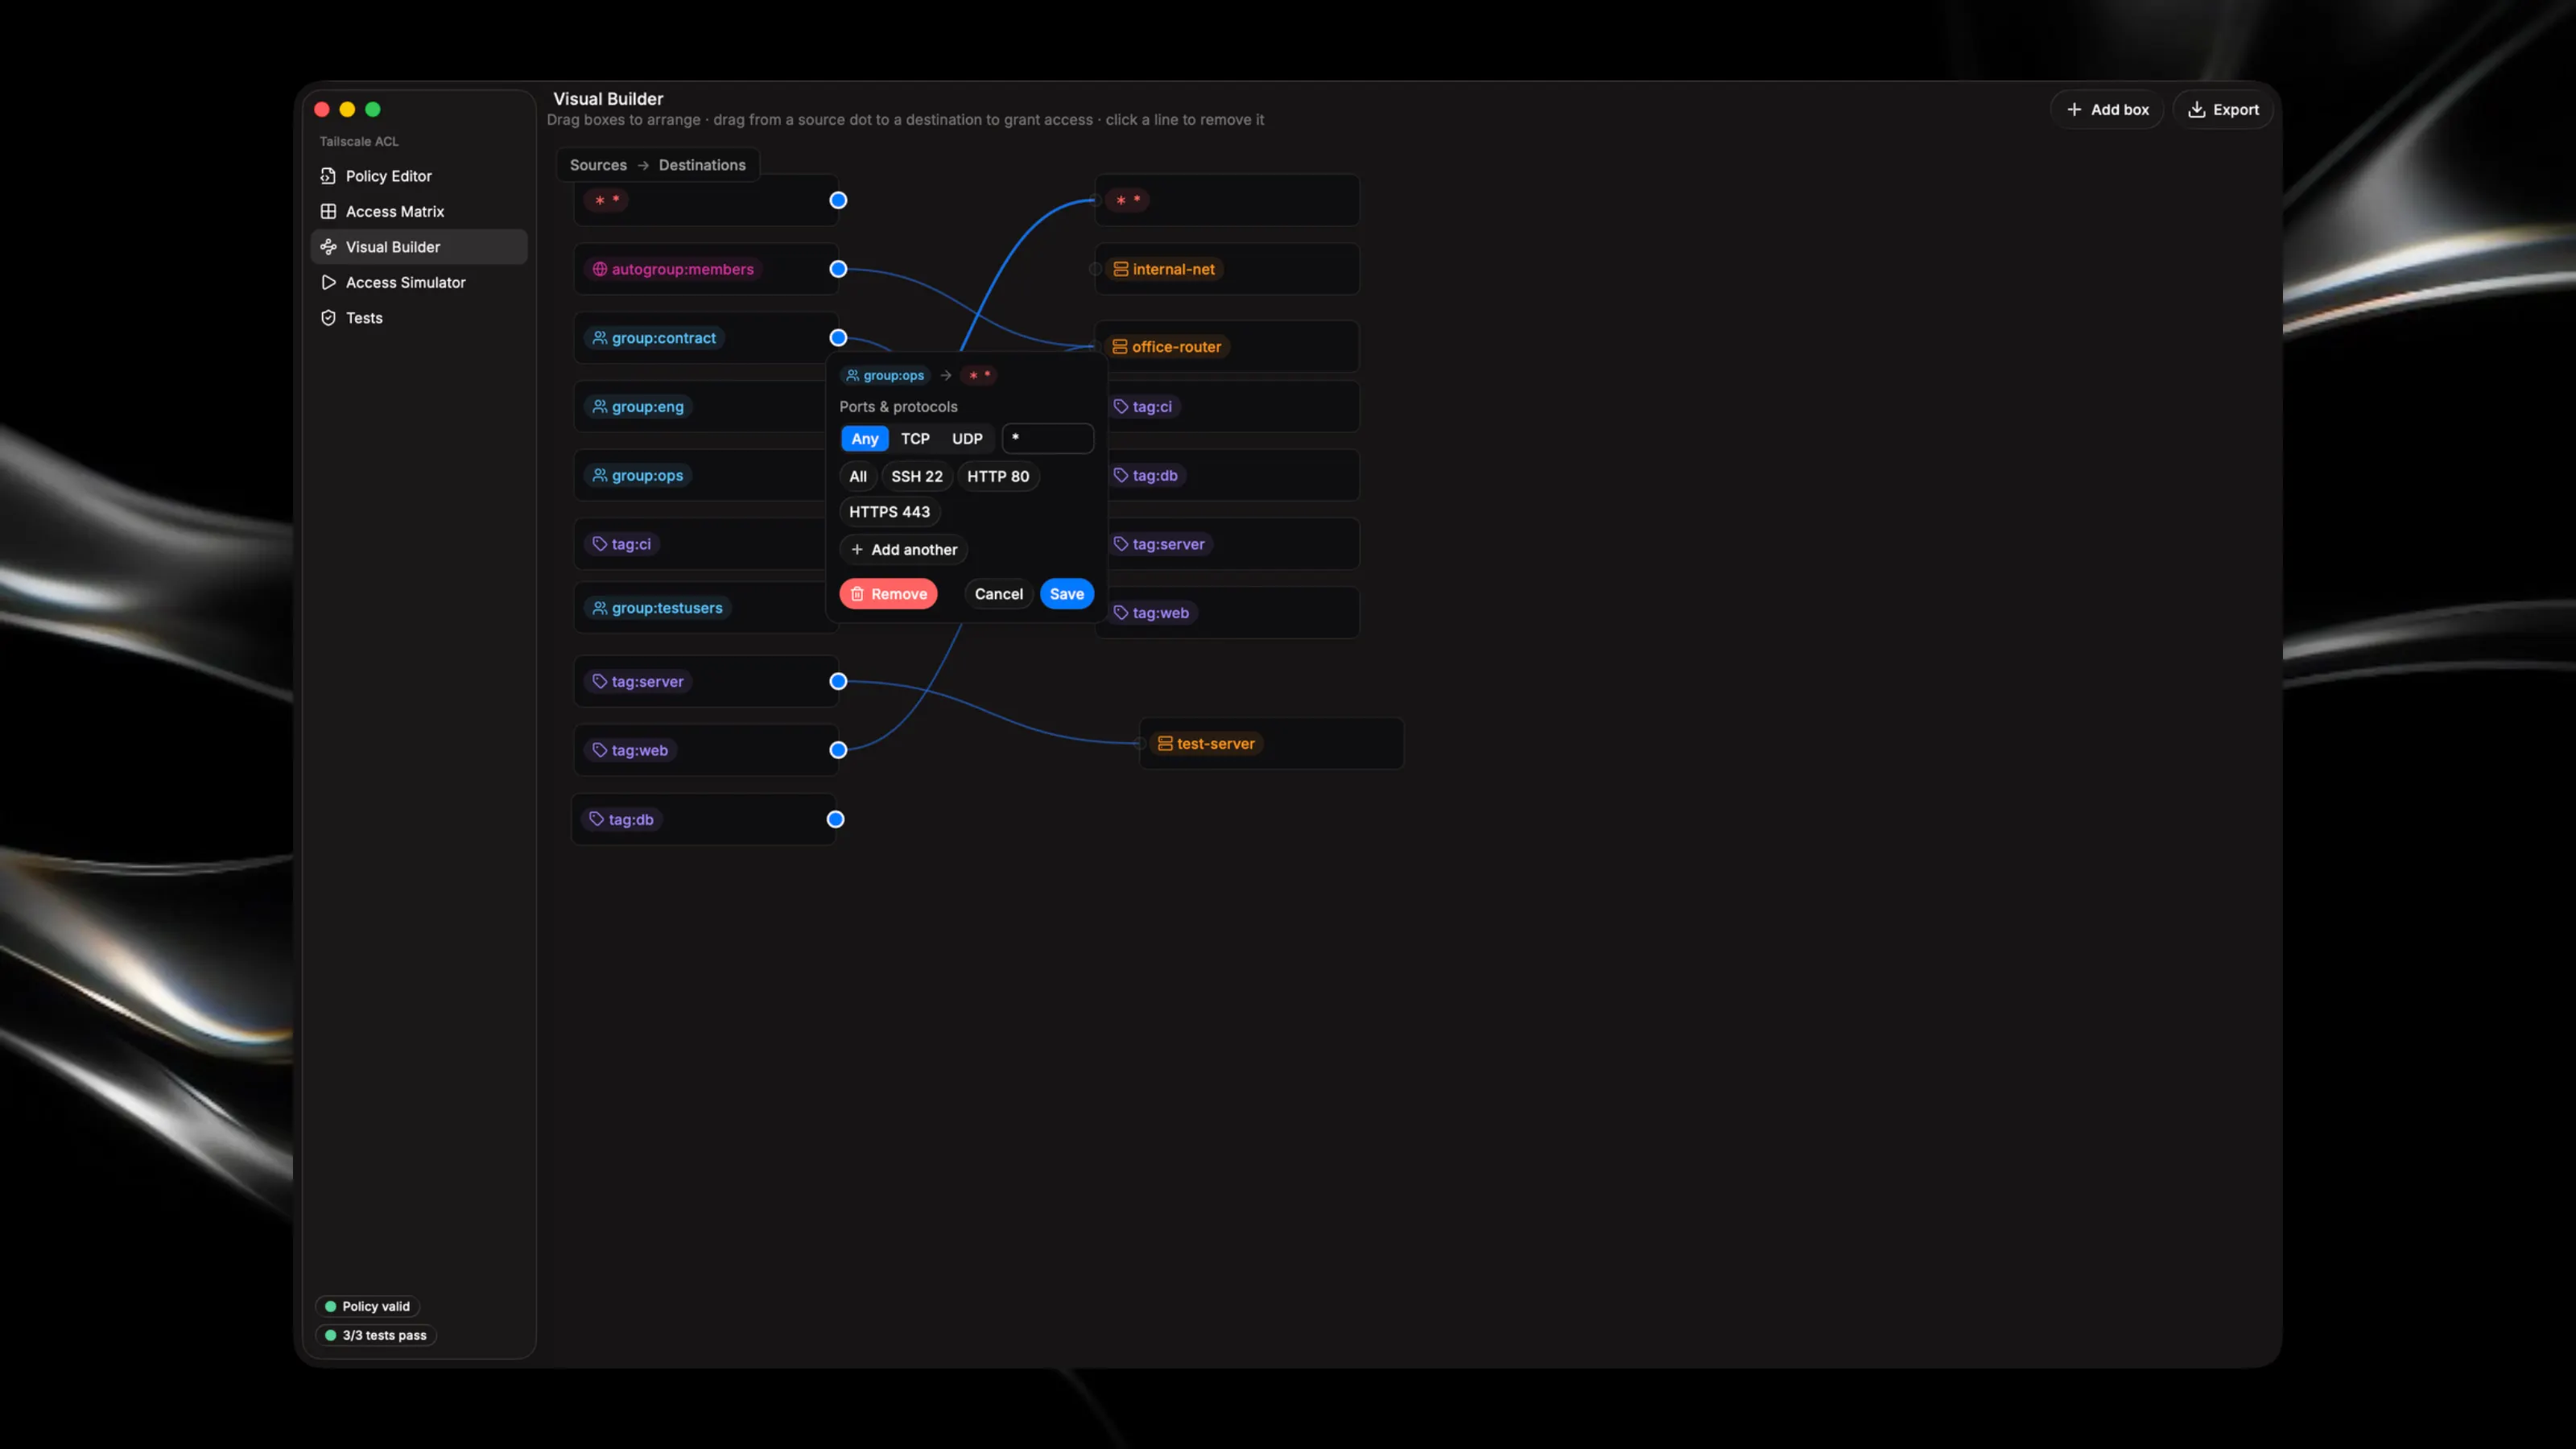Open the Access Matrix page
2576x1449 pixels.
[x=419, y=211]
